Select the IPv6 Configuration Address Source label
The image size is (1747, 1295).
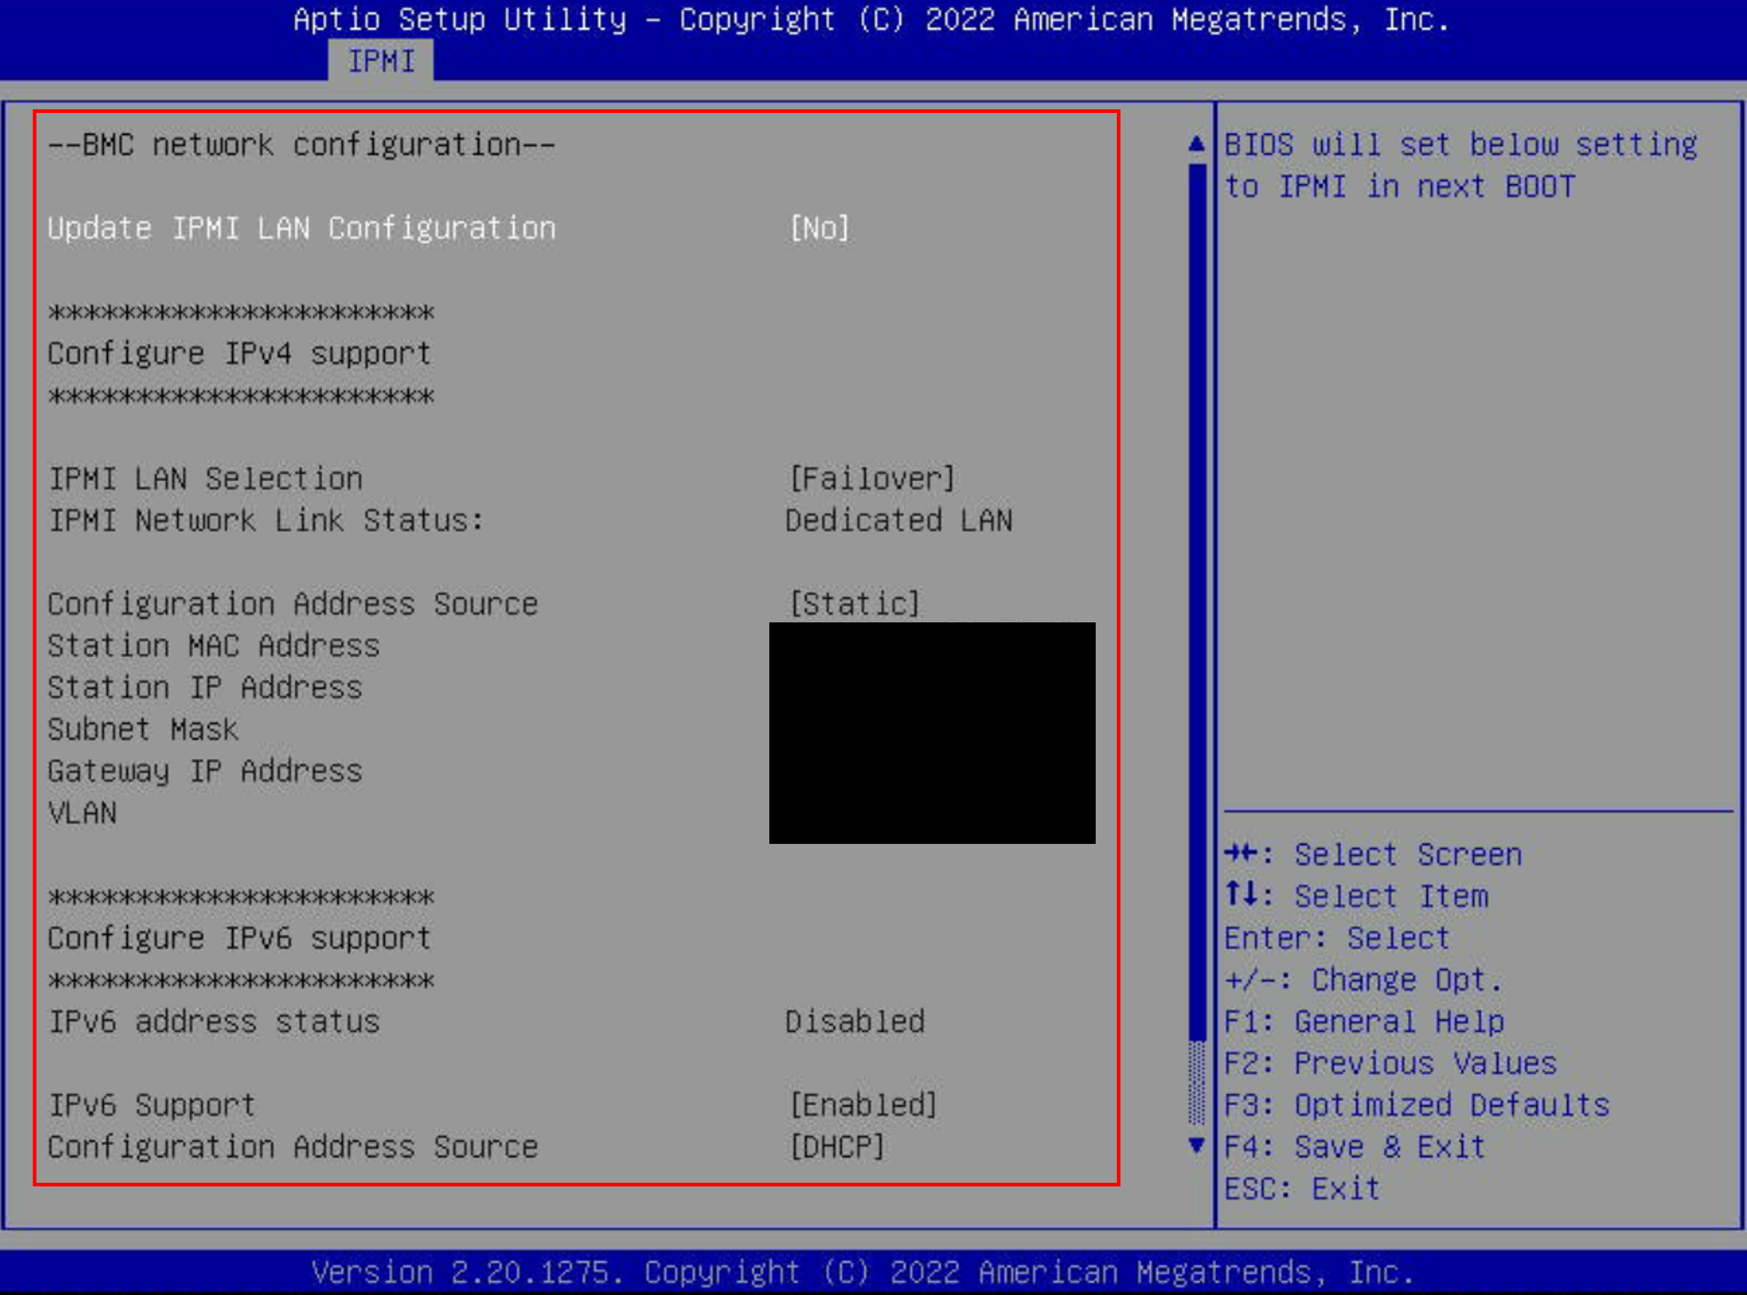tap(293, 1147)
